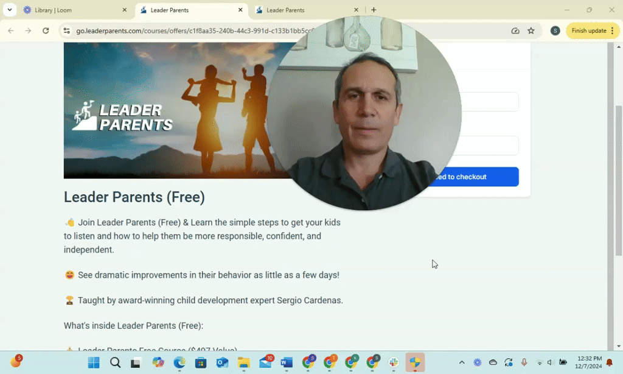Open Task View on the taskbar
Image resolution: width=623 pixels, height=374 pixels.
(x=136, y=362)
